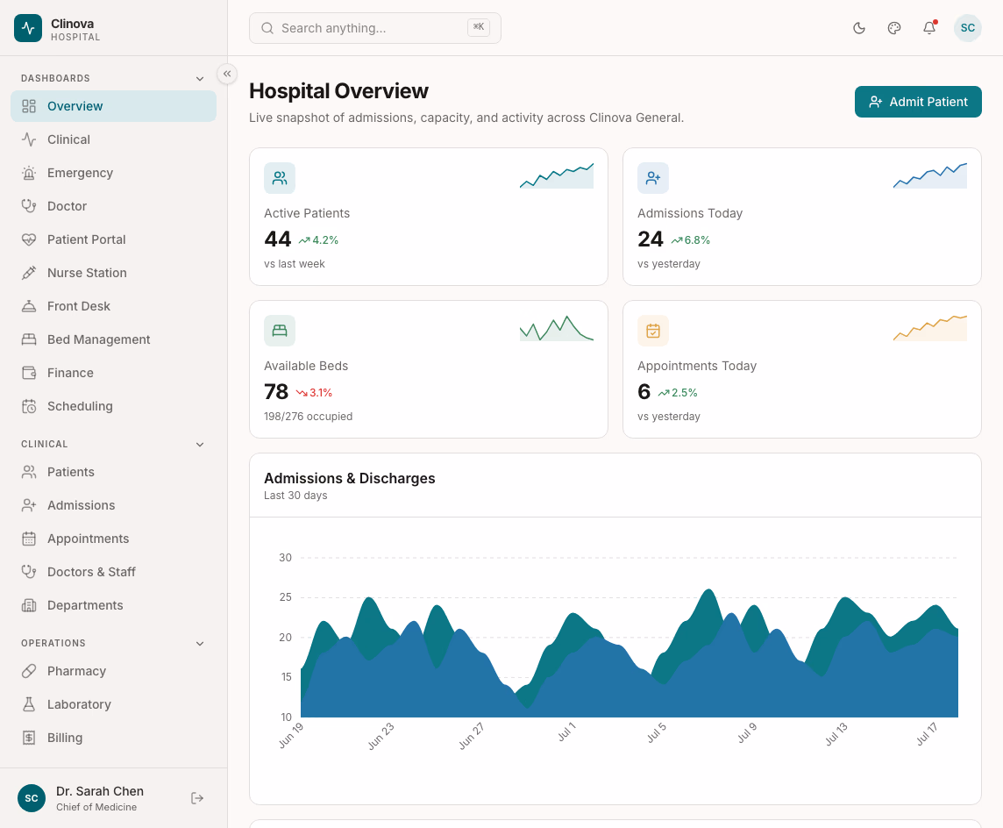Click the Emergency siren icon
Image resolution: width=1003 pixels, height=828 pixels.
(x=29, y=173)
